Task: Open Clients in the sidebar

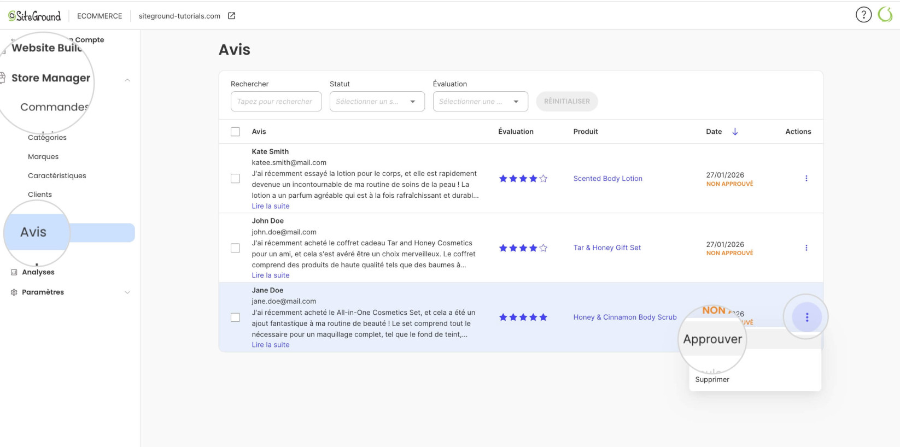Action: [40, 195]
